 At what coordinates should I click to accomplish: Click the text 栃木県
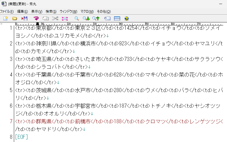[44, 106]
